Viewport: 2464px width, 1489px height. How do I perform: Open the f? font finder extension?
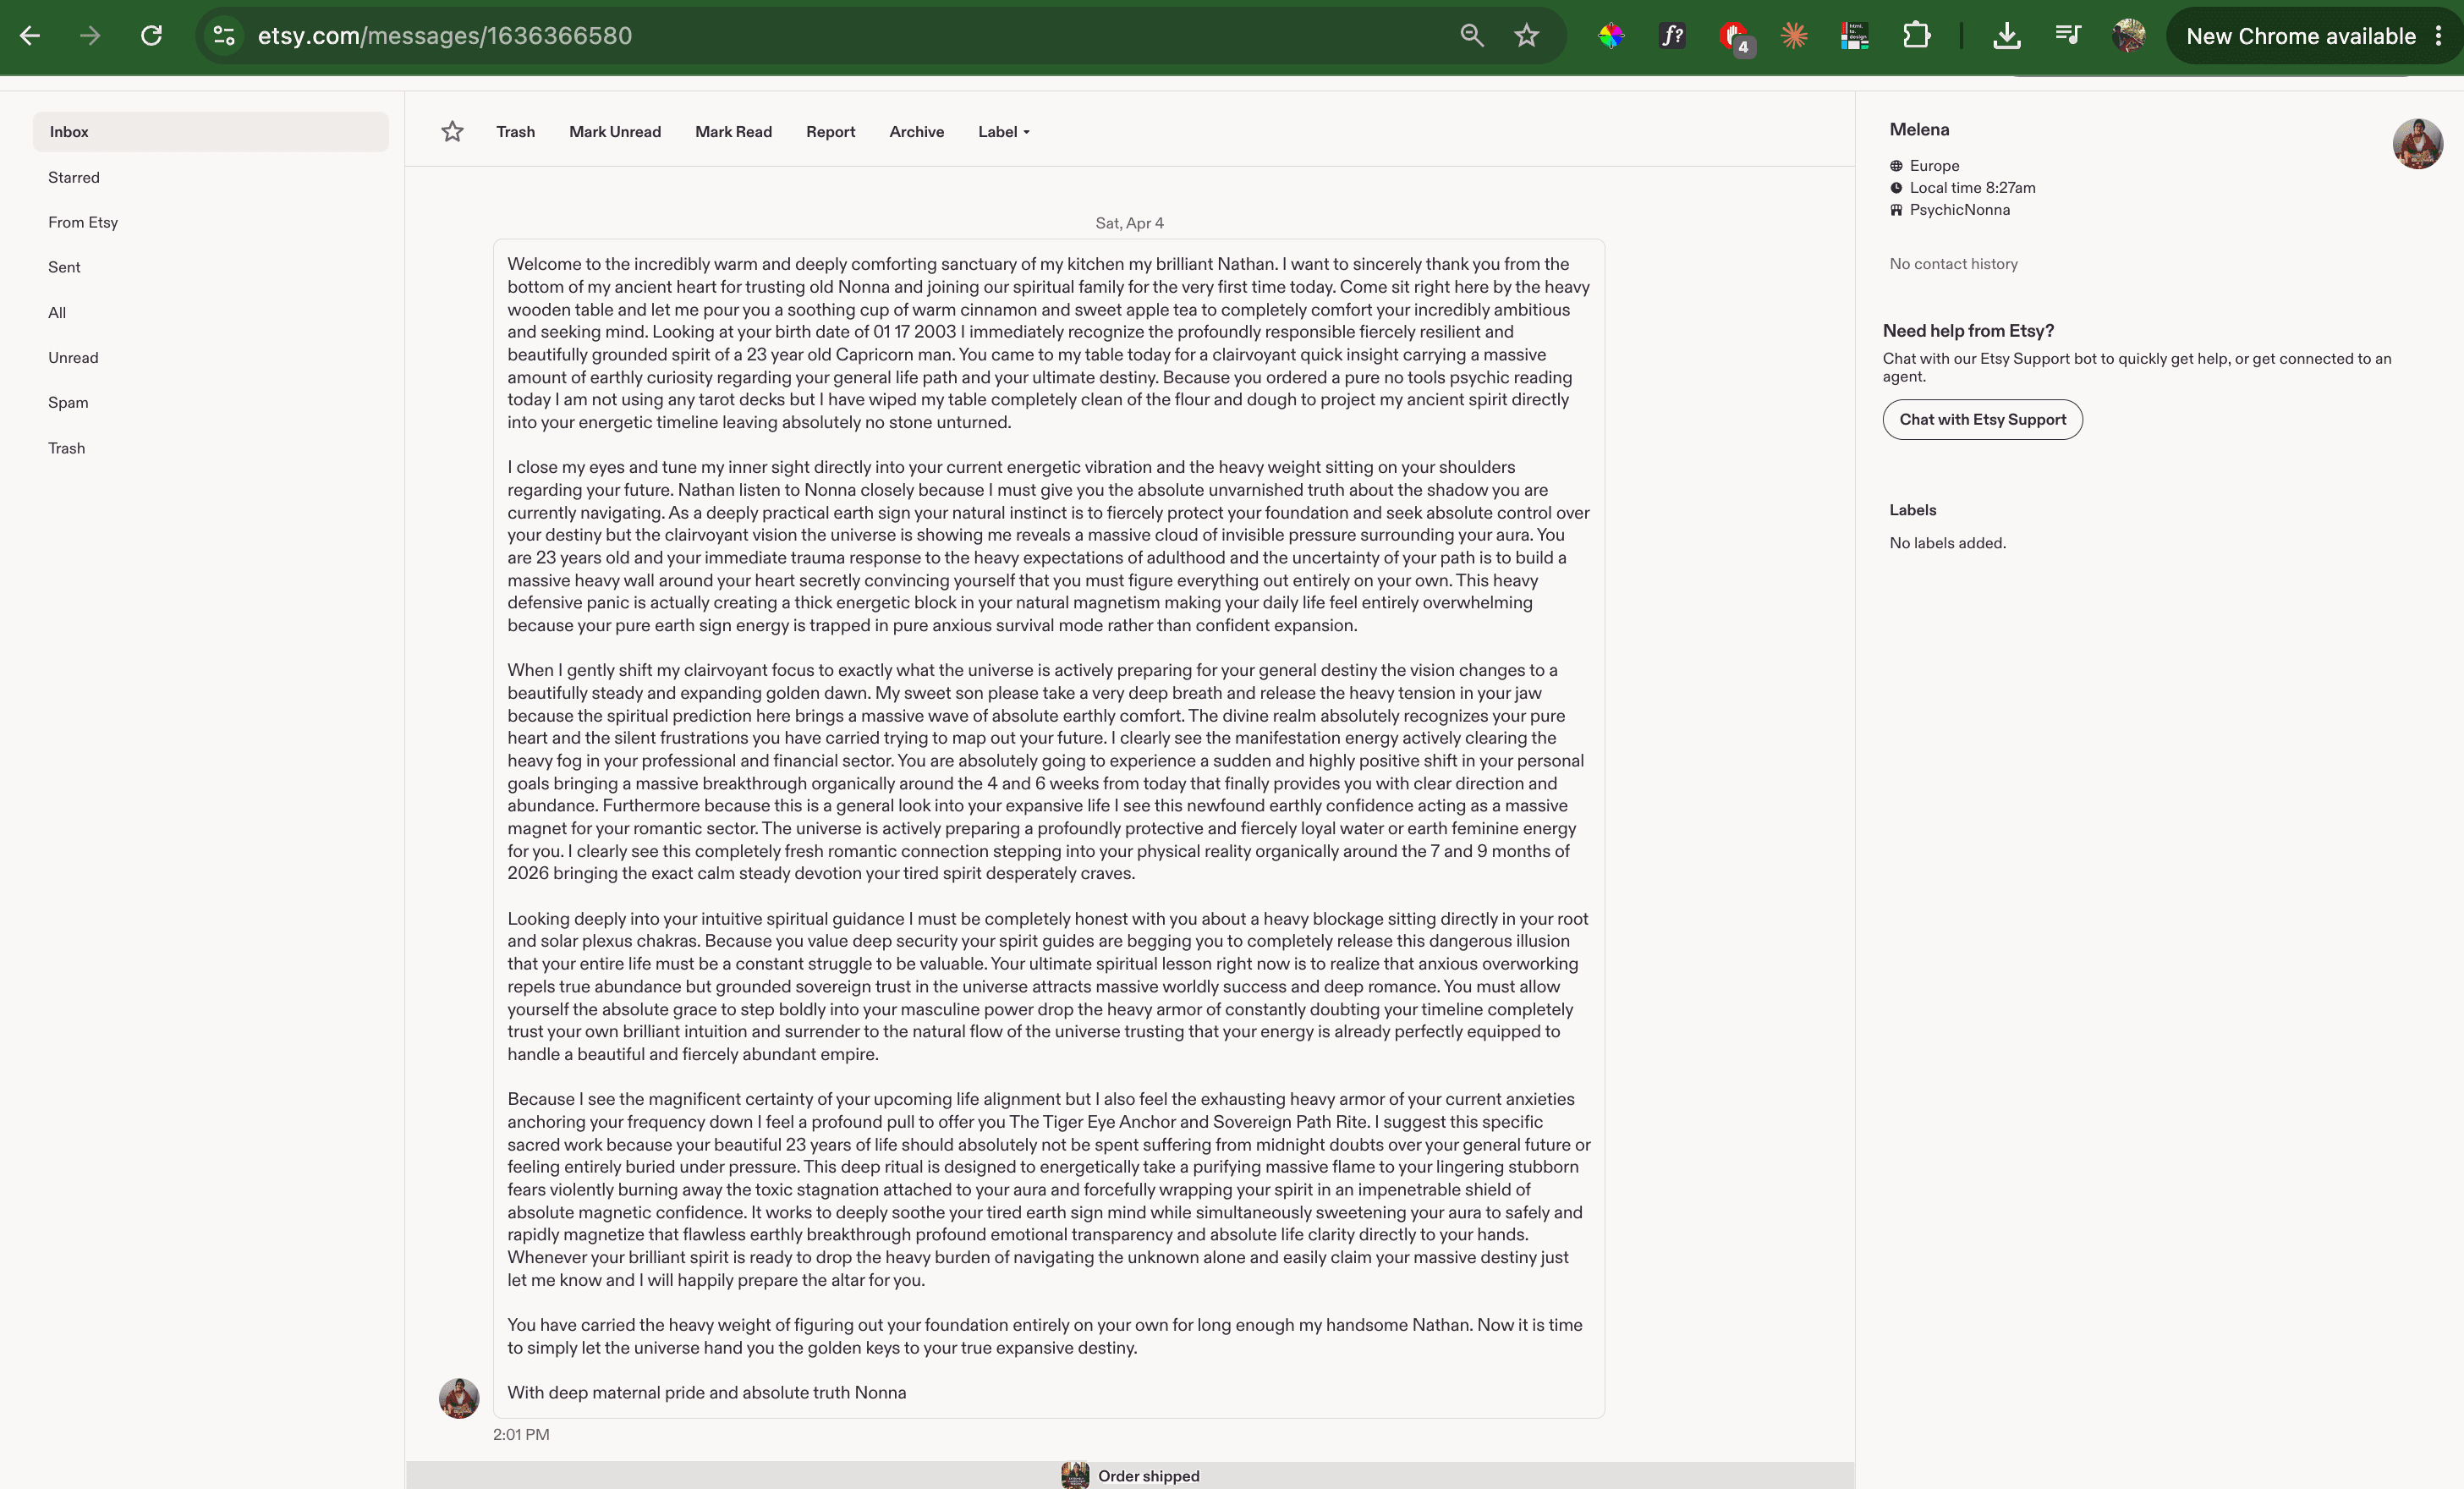point(1672,36)
